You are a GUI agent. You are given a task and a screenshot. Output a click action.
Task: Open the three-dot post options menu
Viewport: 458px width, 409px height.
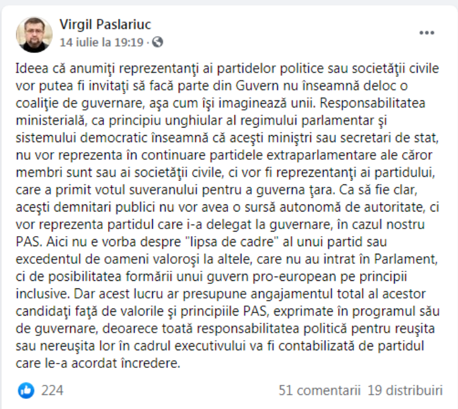click(426, 32)
